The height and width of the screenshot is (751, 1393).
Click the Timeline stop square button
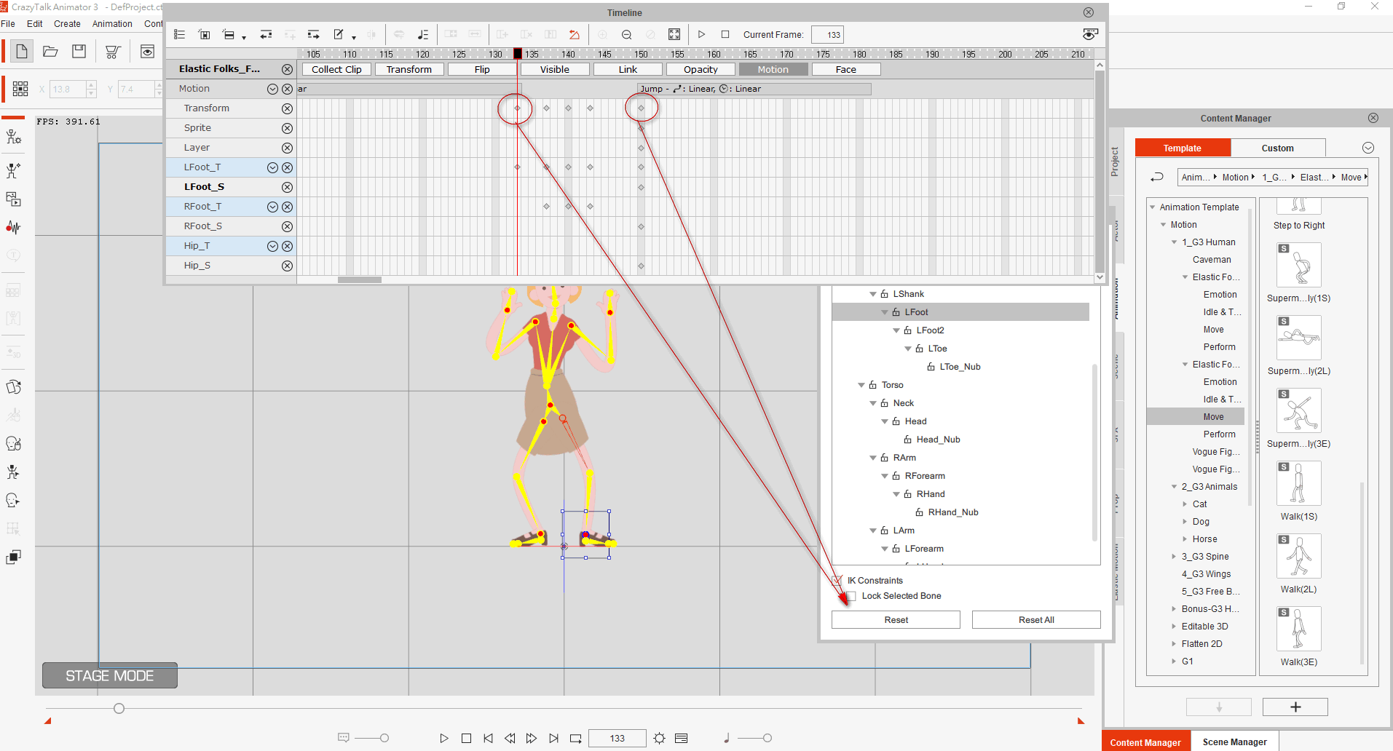(725, 34)
